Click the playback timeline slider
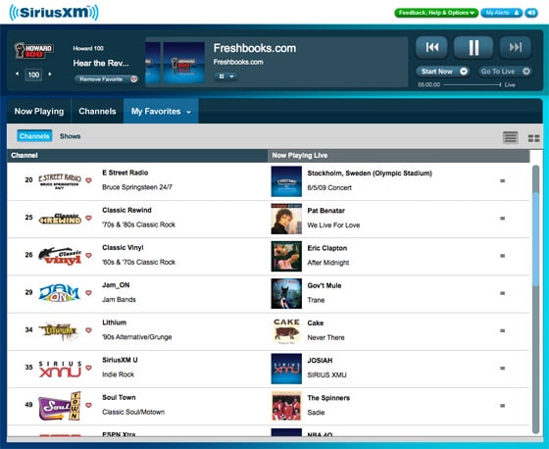This screenshot has width=549, height=449. click(472, 84)
